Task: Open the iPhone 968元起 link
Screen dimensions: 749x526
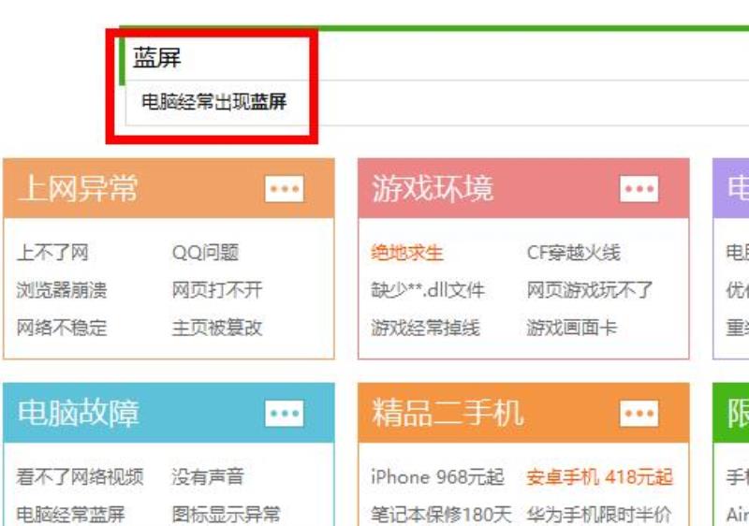Action: [437, 476]
